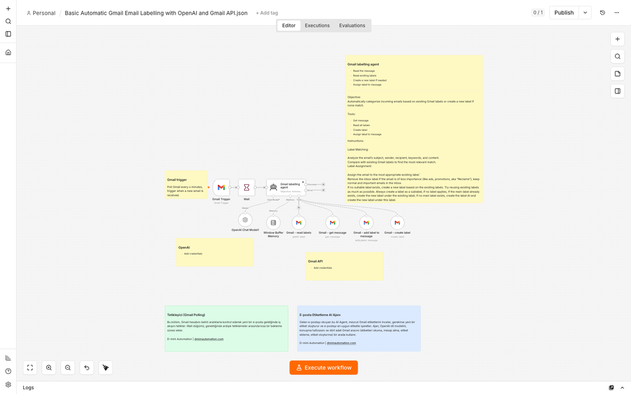
Task: Select the Gmail labelling agent node
Action: tap(286, 188)
